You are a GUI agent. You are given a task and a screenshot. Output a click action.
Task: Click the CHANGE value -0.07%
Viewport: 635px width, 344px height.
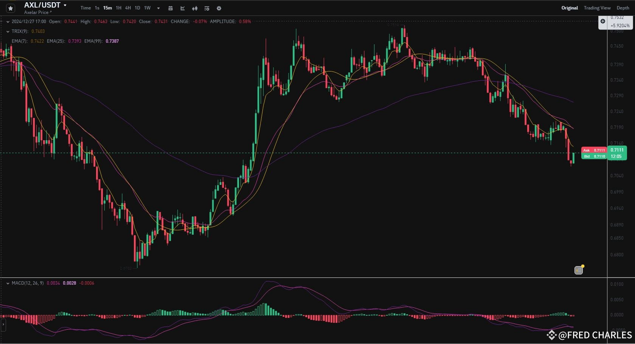tap(200, 22)
